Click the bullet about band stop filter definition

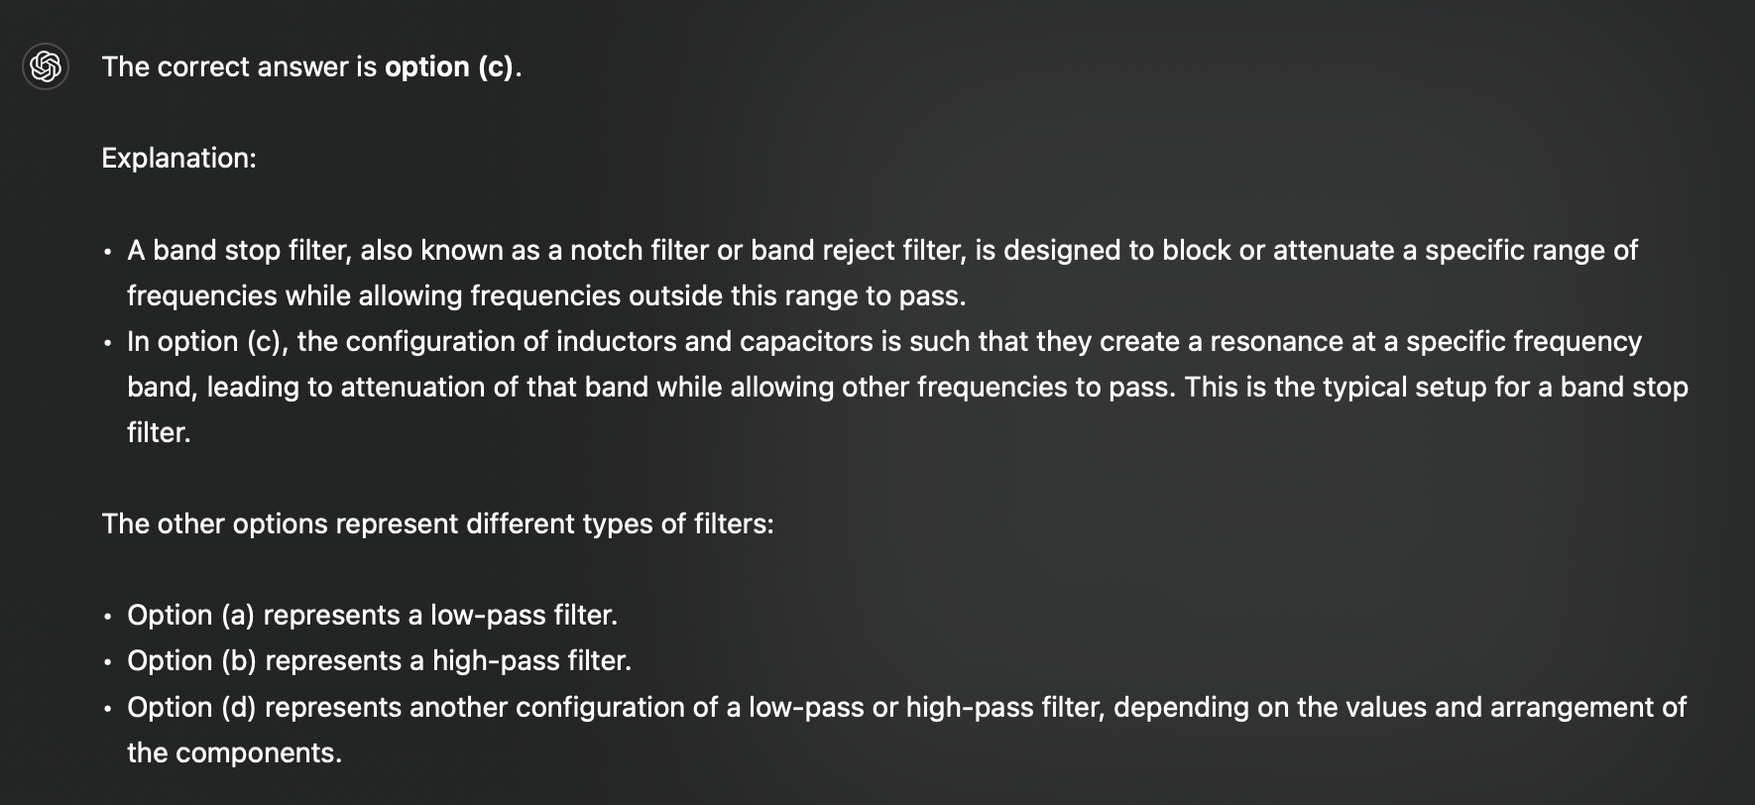pos(882,273)
